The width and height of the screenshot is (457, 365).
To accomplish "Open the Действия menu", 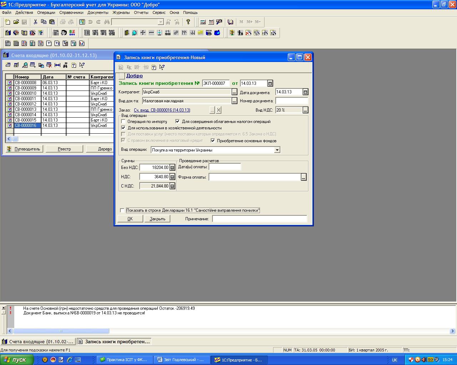I will pyautogui.click(x=24, y=12).
